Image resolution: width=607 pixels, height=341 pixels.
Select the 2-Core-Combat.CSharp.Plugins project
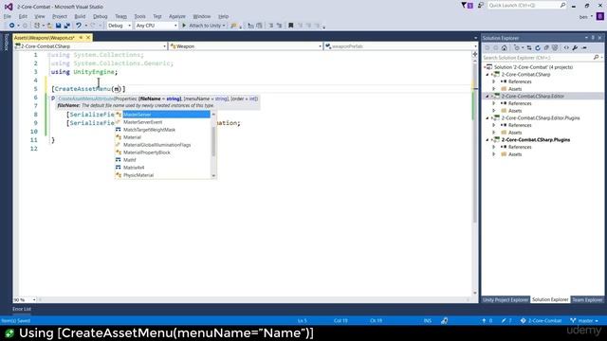tap(536, 140)
